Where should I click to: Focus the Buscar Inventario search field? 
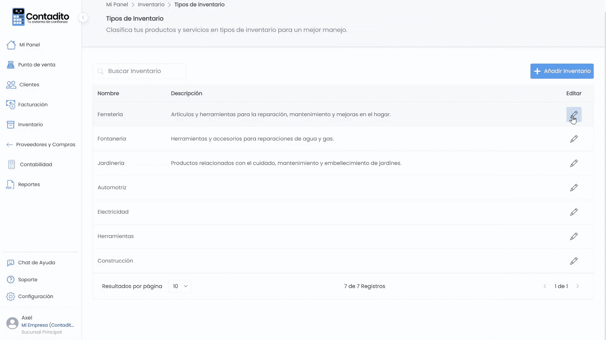point(140,71)
